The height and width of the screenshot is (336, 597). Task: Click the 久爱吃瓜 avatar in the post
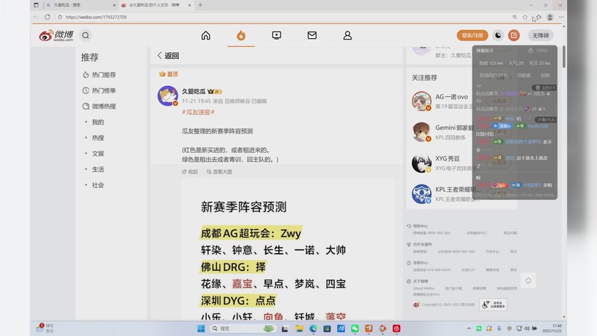pyautogui.click(x=167, y=96)
